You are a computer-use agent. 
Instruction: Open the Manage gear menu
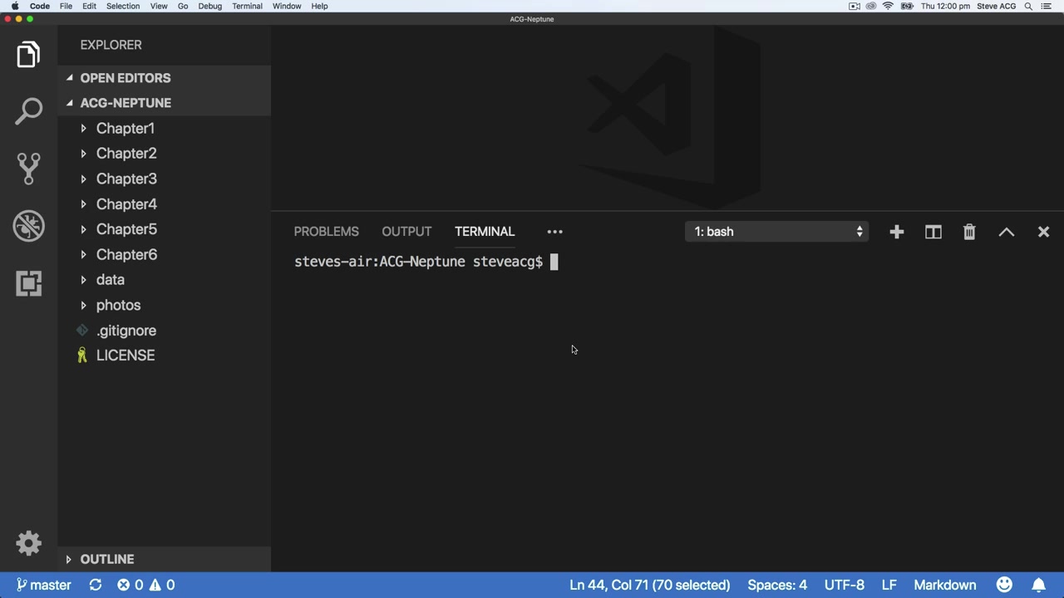pos(28,543)
